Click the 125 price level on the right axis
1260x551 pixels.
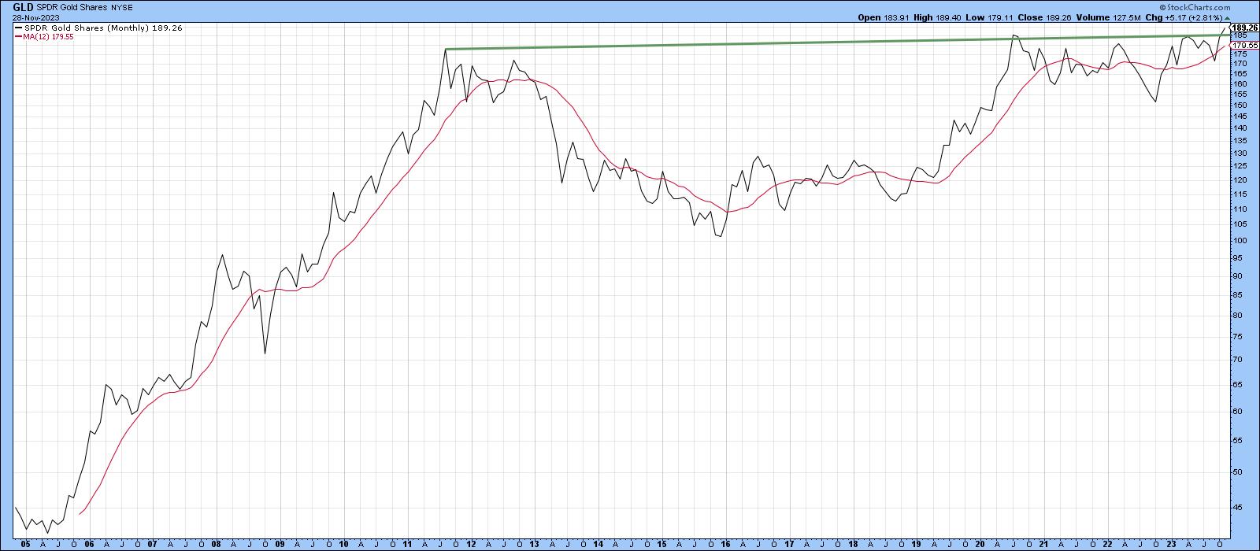1240,165
